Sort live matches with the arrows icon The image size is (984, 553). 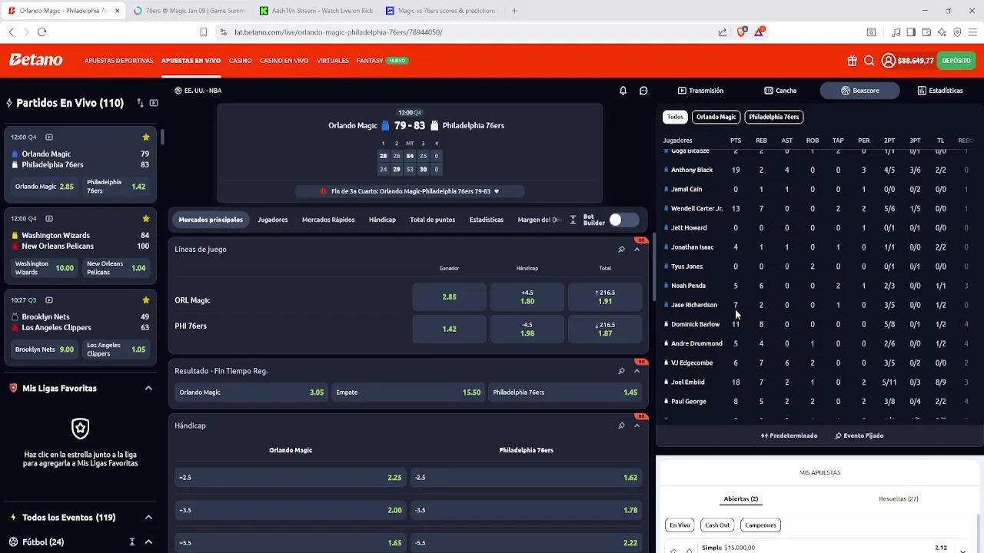[x=140, y=103]
